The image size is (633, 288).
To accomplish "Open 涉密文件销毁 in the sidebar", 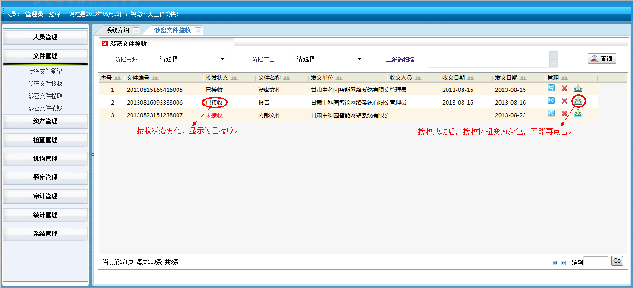I will 45,108.
